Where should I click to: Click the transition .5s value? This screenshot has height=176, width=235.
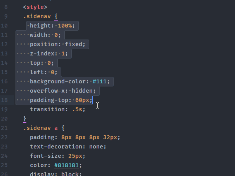click(78, 109)
